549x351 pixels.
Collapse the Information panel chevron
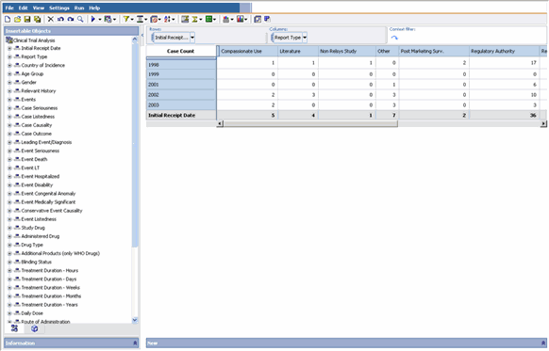pyautogui.click(x=135, y=343)
